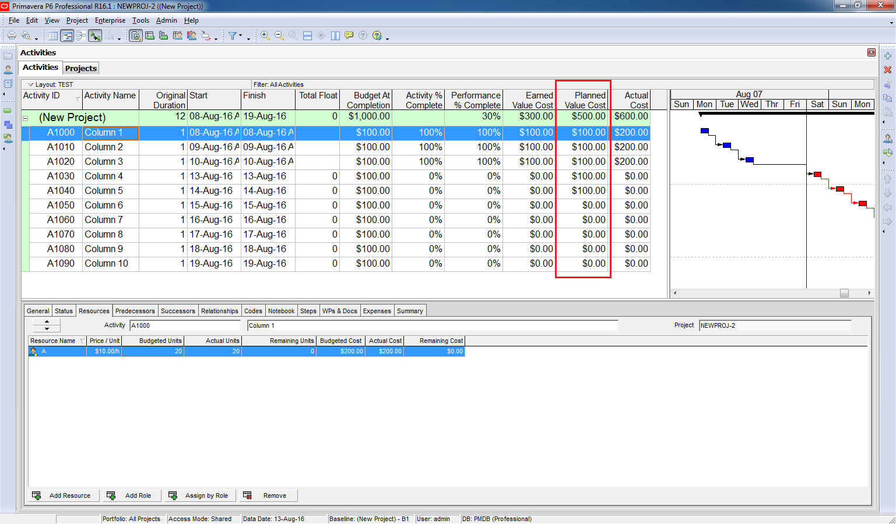Click the Activity ID input field
Viewport: 896px width, 524px height.
184,325
